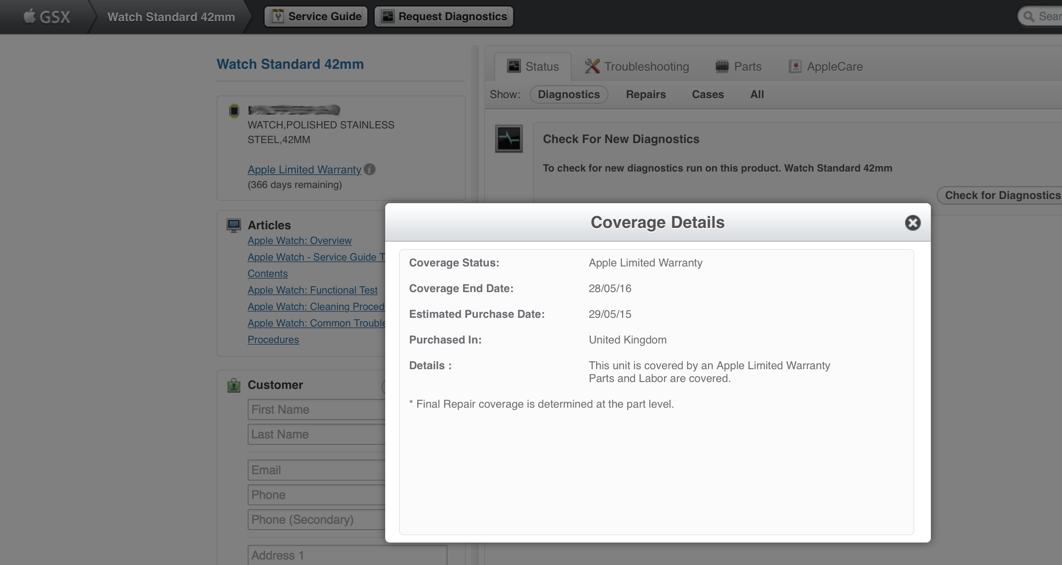Switch to the Status tab
The width and height of the screenshot is (1062, 565).
[533, 66]
